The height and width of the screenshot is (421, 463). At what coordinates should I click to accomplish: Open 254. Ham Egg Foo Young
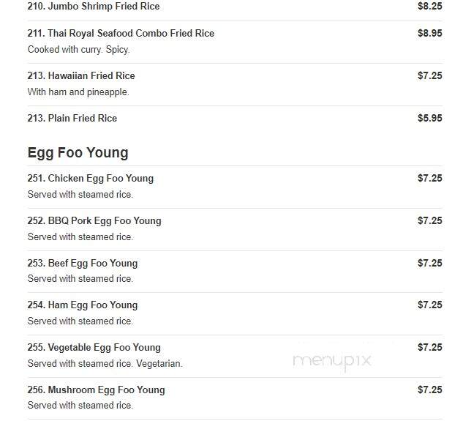(83, 305)
